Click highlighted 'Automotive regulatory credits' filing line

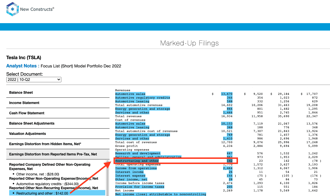pyautogui.click(x=142, y=98)
